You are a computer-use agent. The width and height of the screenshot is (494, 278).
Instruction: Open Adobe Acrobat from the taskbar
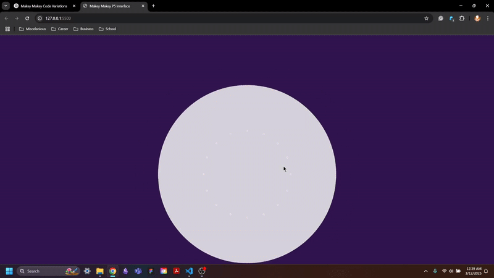[177, 271]
